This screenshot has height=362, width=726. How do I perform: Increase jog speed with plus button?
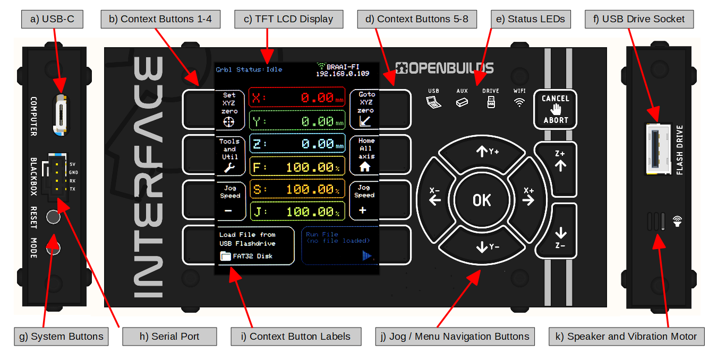pyautogui.click(x=364, y=201)
